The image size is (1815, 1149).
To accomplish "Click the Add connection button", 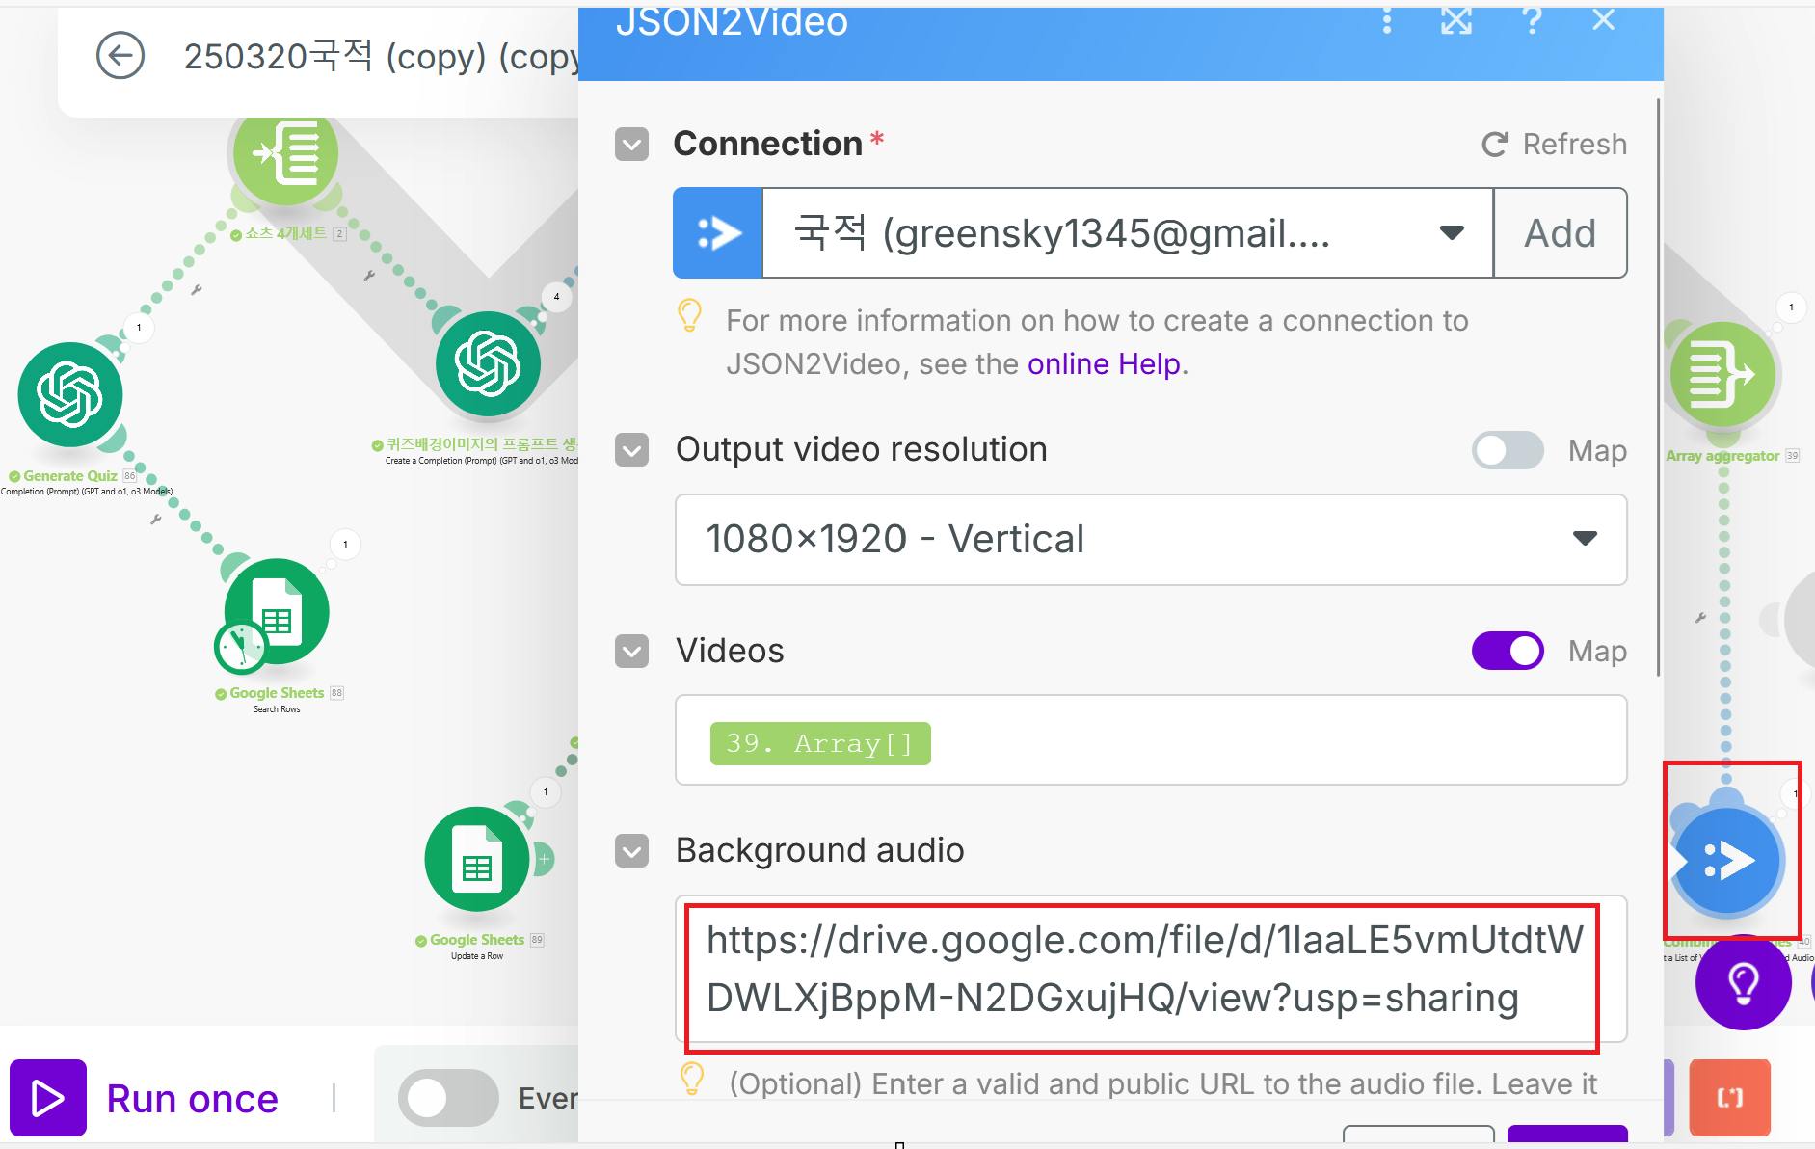I will point(1561,233).
